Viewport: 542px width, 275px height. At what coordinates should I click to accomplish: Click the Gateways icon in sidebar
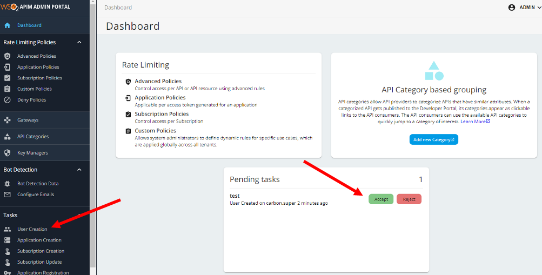click(7, 120)
